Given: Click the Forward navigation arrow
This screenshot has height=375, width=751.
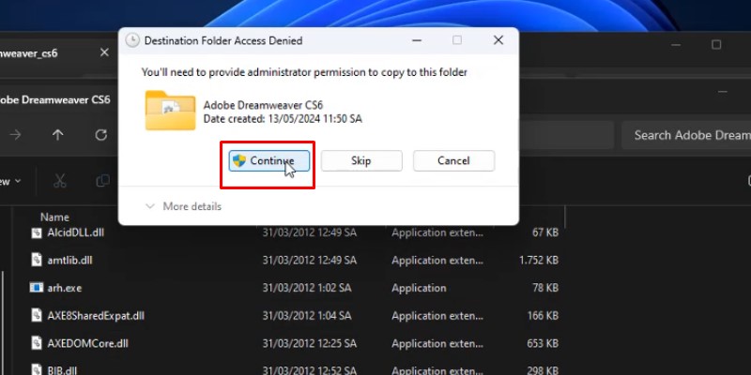Looking at the screenshot, I should pos(15,135).
